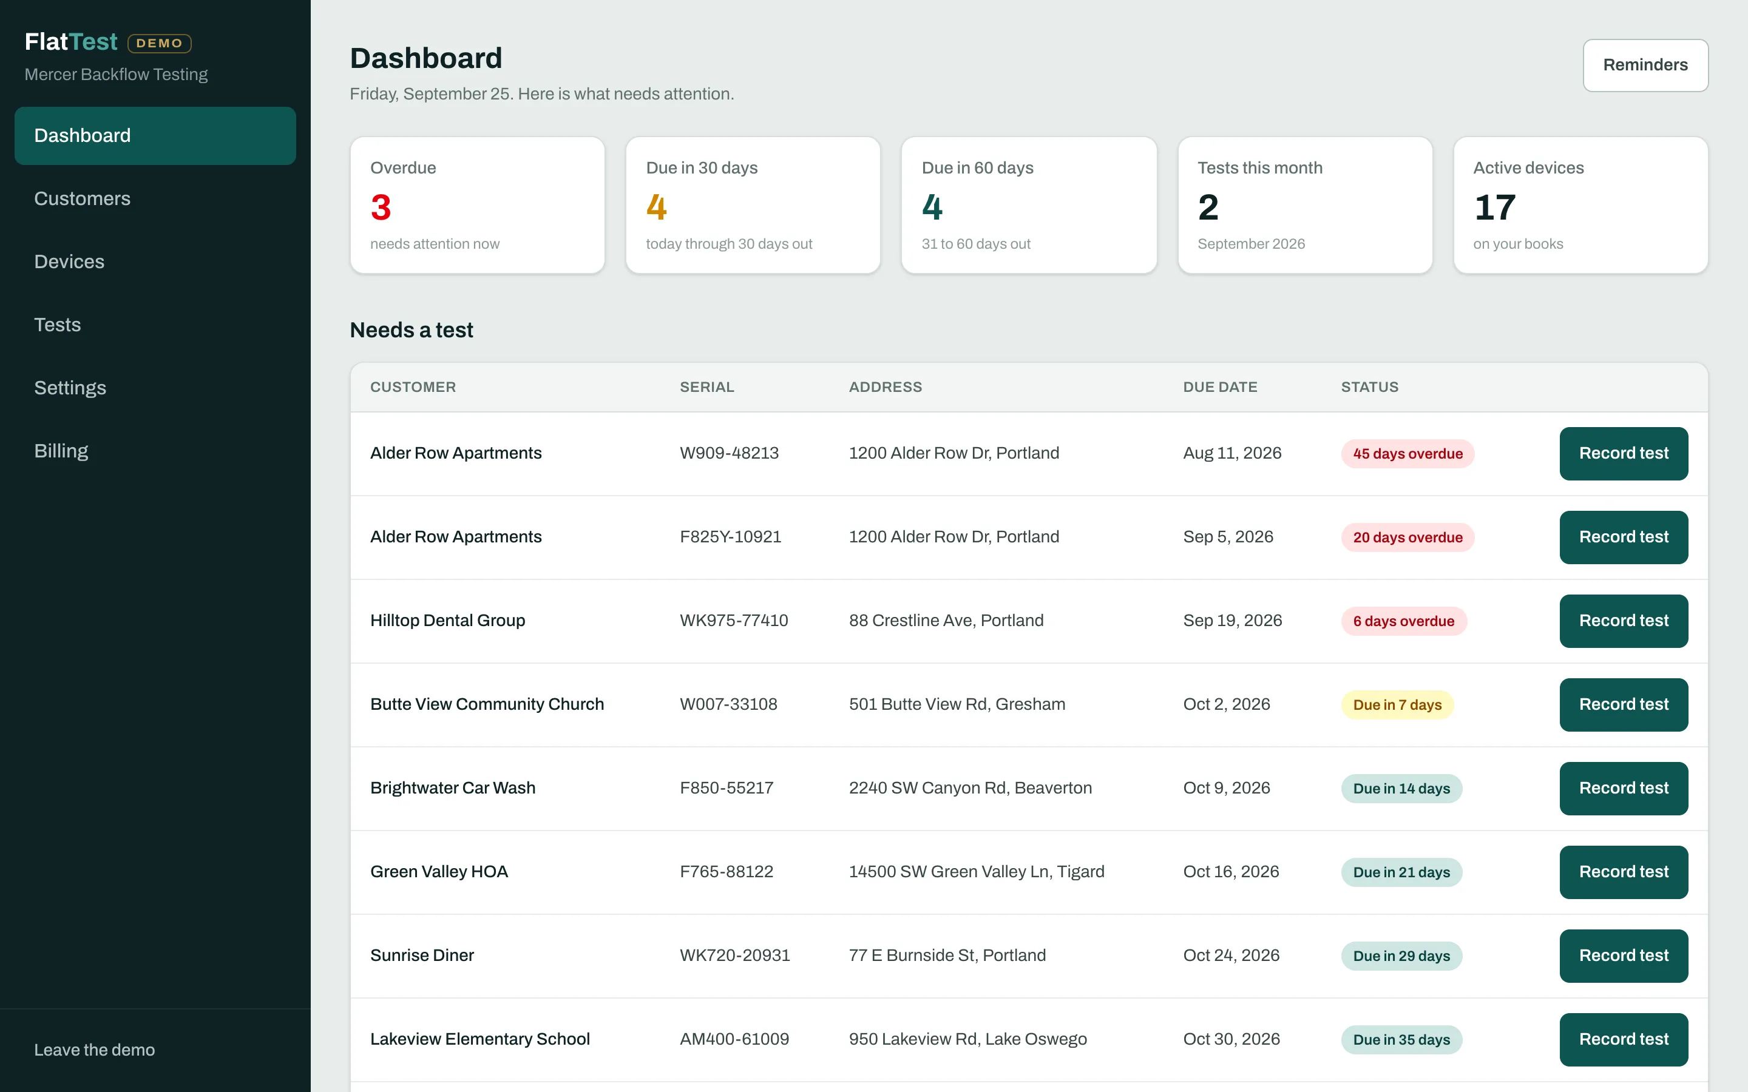1748x1092 pixels.
Task: Open the Due in 30 days card
Action: pos(753,205)
